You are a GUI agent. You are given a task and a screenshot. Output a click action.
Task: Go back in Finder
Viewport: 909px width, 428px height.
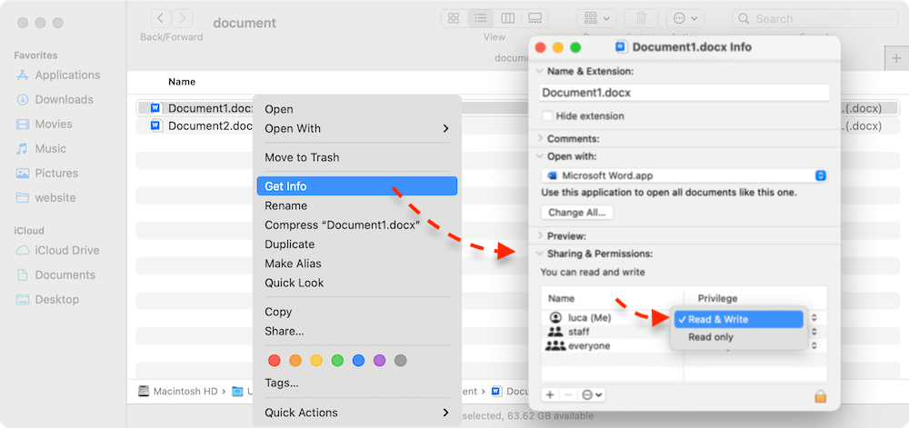pos(161,18)
